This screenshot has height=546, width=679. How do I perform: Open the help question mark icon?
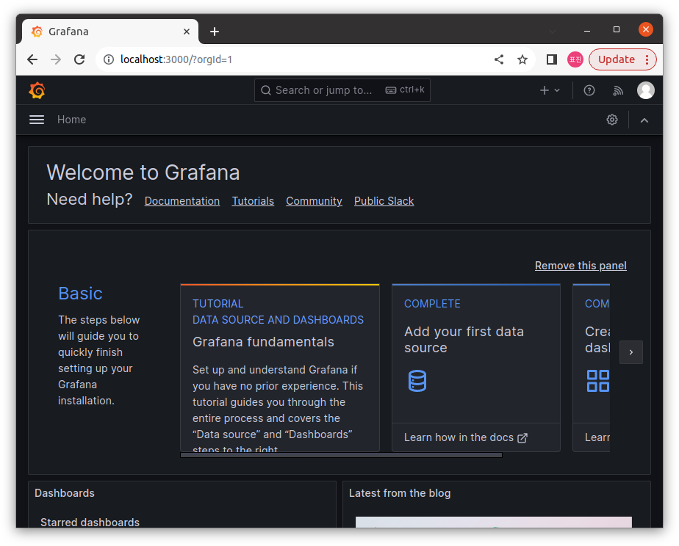coord(589,90)
